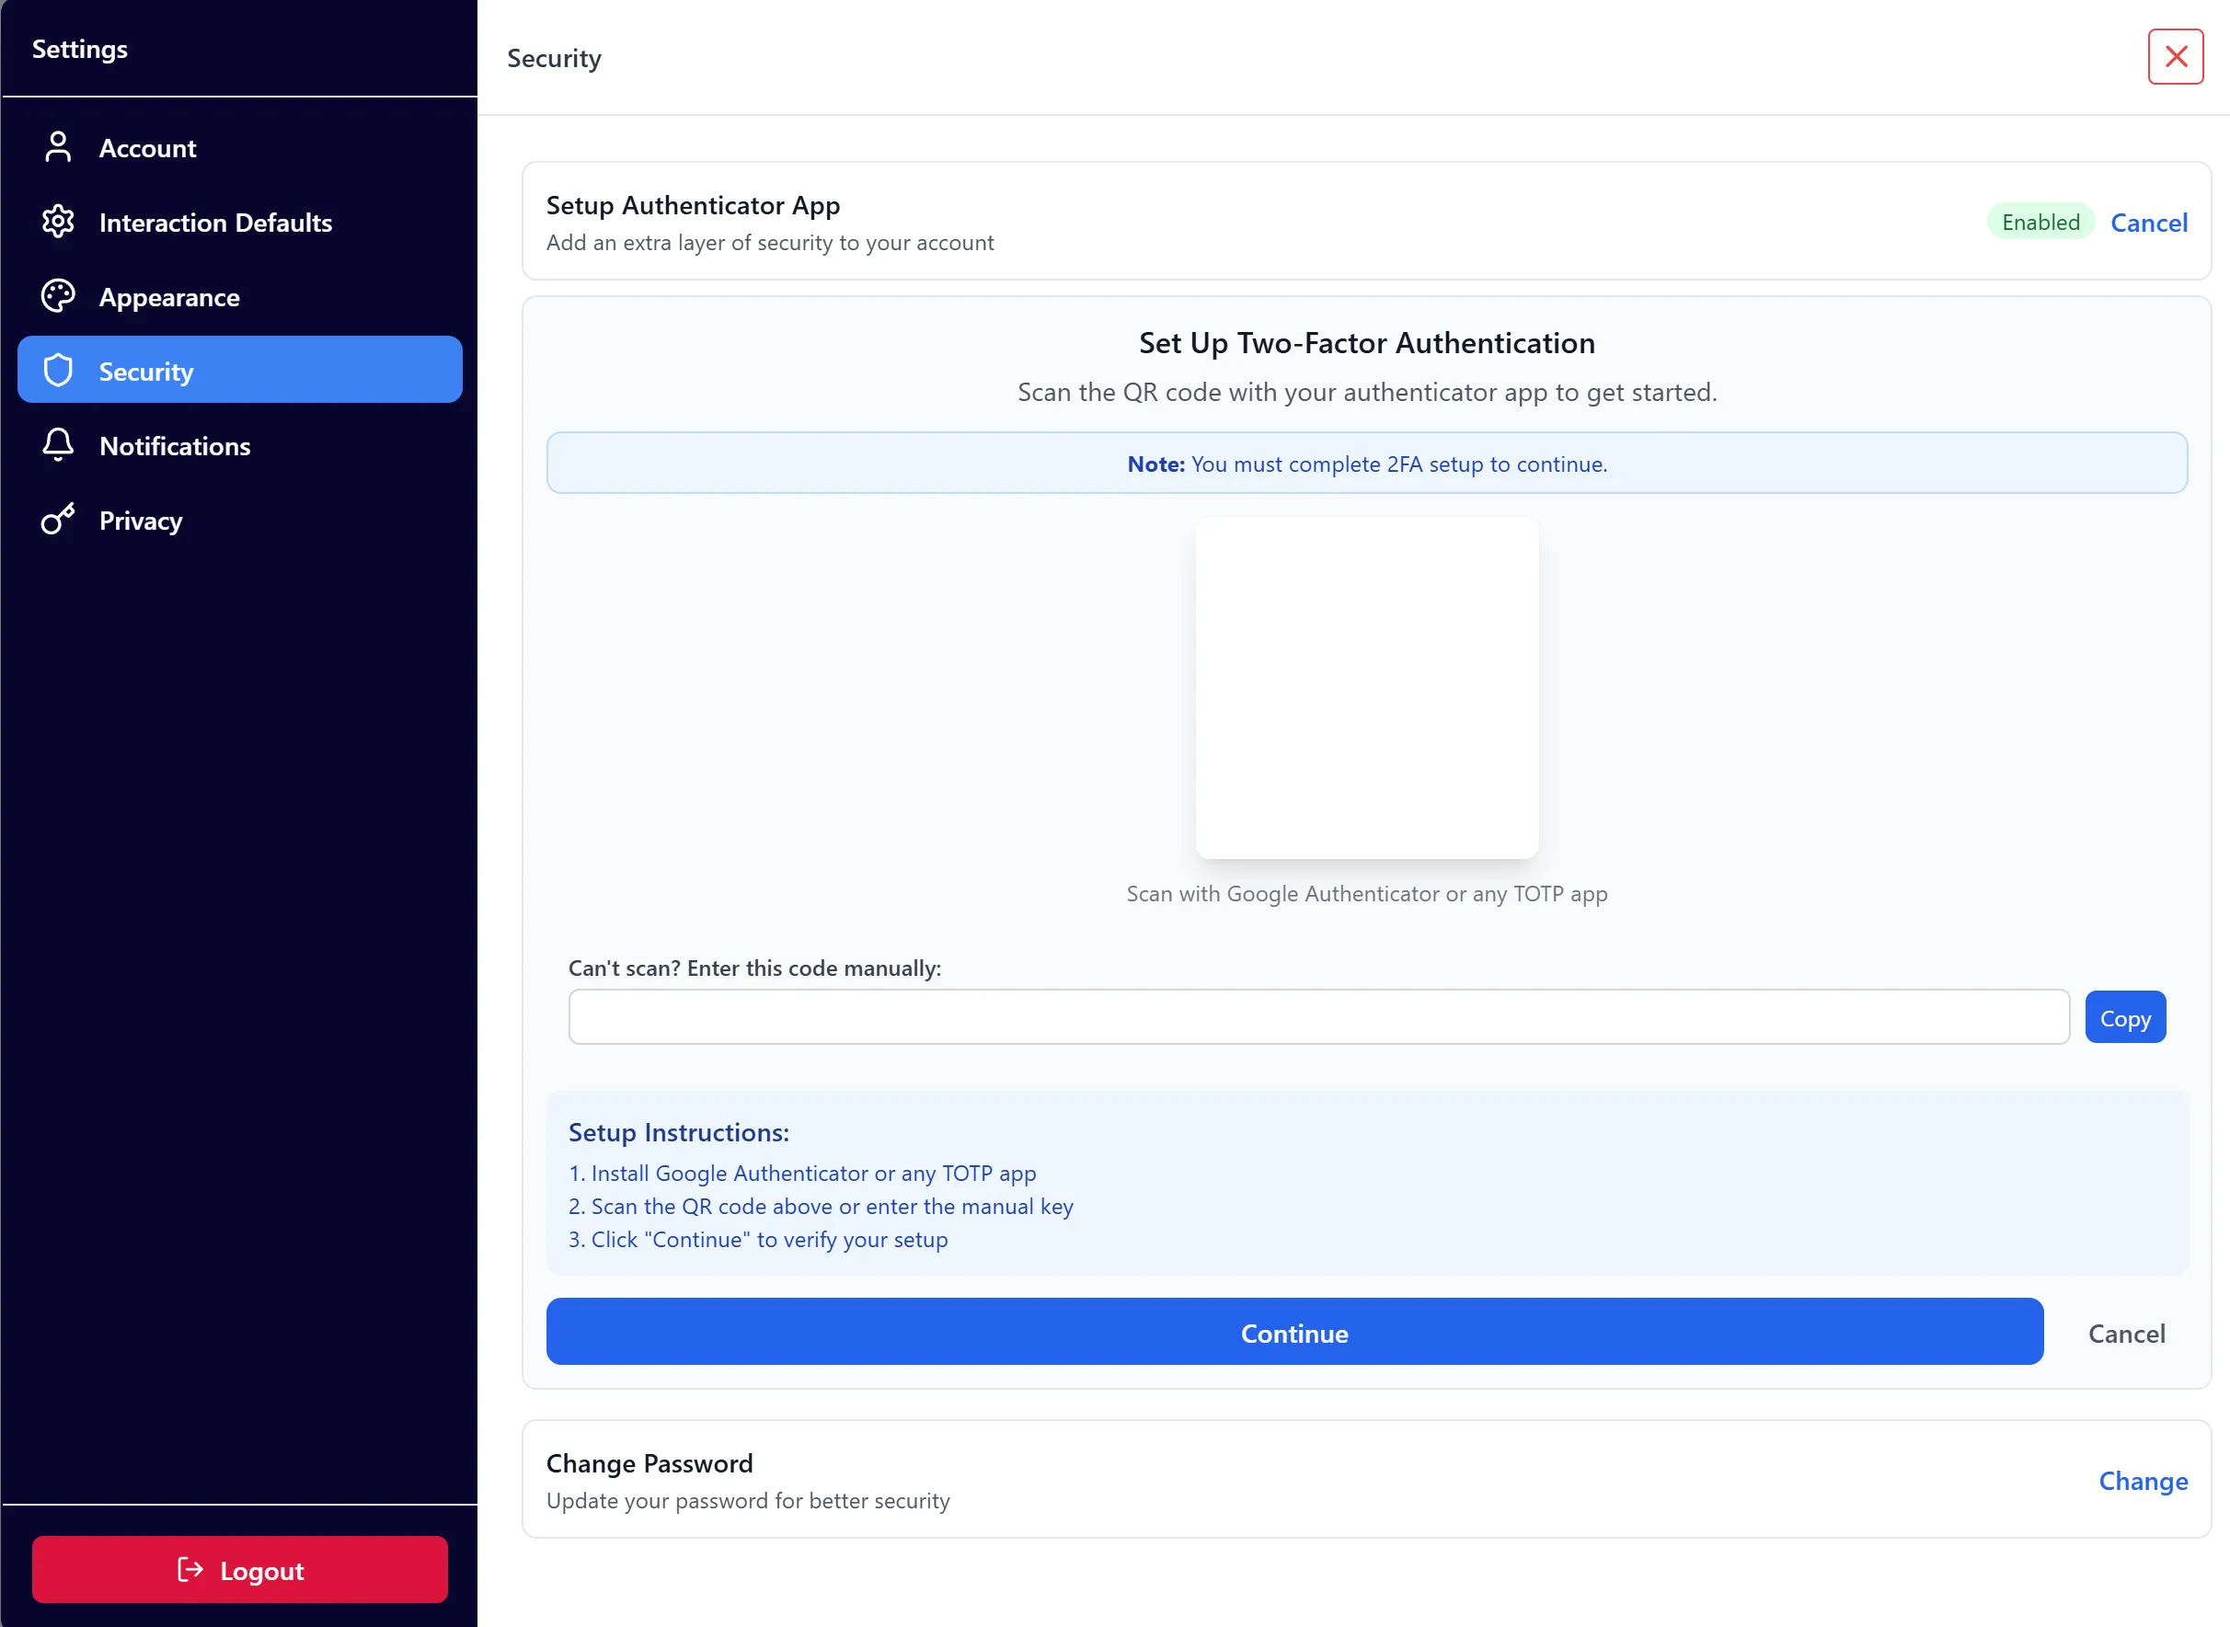Switch to Interaction Defaults section
The height and width of the screenshot is (1627, 2230).
pyautogui.click(x=215, y=223)
